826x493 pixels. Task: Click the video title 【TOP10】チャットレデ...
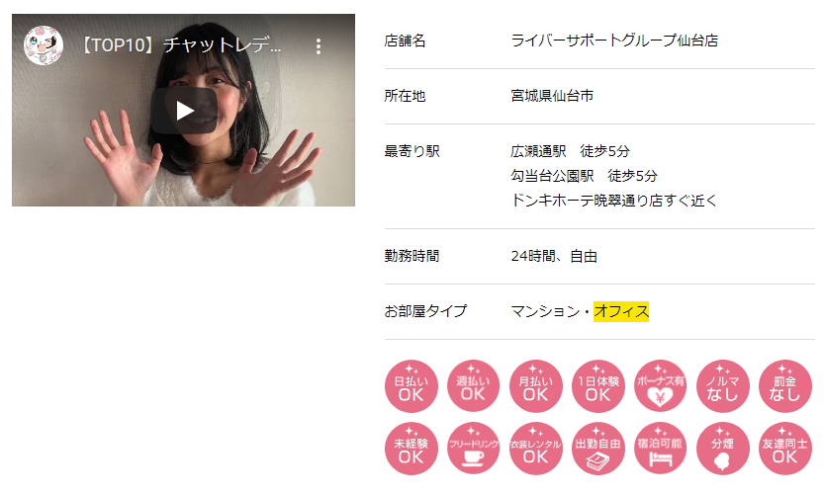coord(182,45)
